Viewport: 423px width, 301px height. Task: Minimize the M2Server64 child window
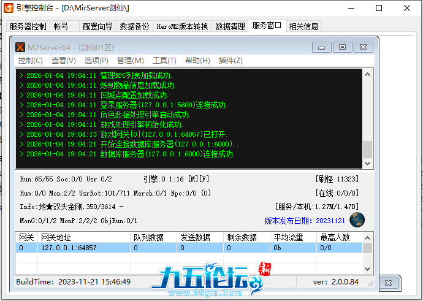point(322,47)
